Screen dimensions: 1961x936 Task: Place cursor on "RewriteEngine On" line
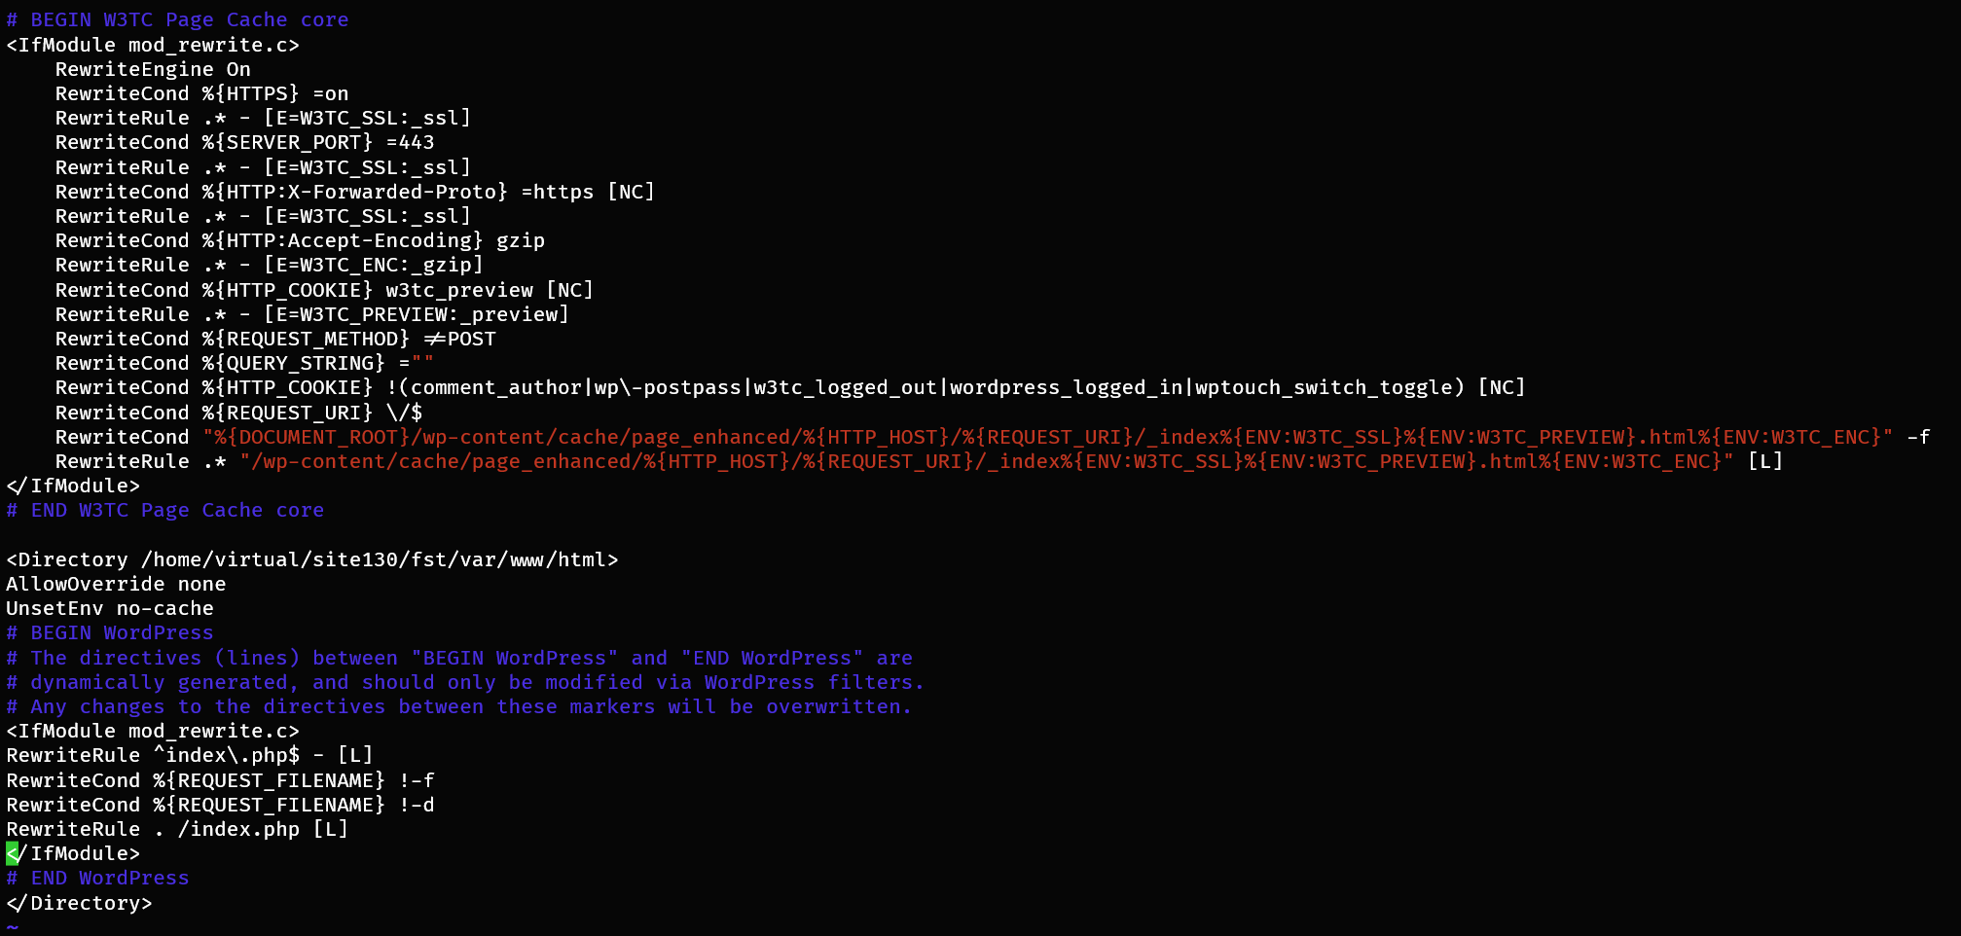[153, 69]
